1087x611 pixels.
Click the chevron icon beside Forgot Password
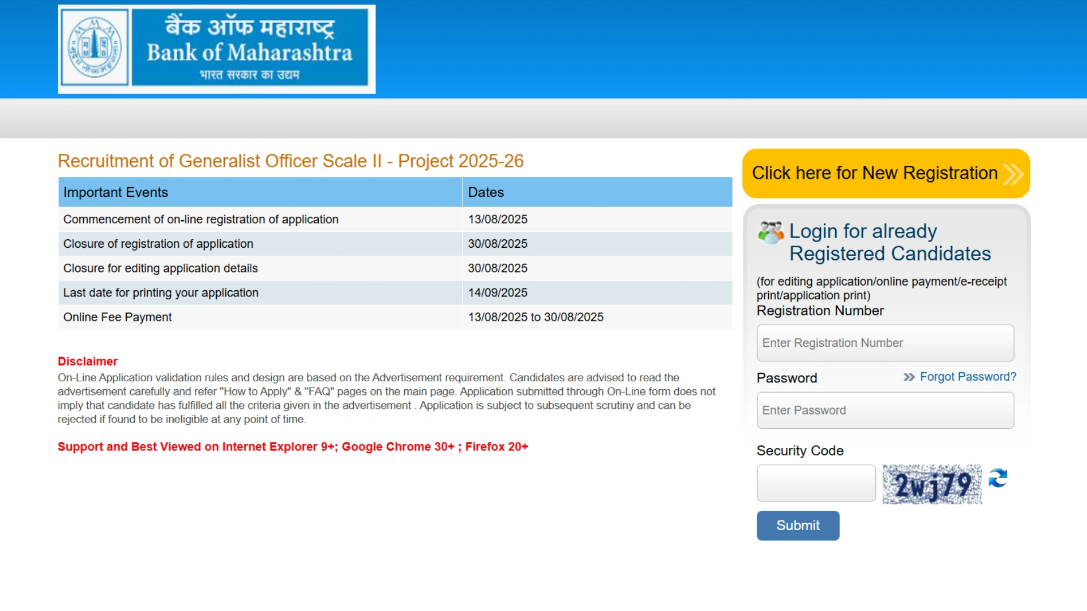[909, 377]
